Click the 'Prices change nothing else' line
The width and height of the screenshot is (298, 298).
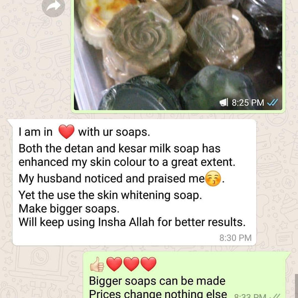158,294
